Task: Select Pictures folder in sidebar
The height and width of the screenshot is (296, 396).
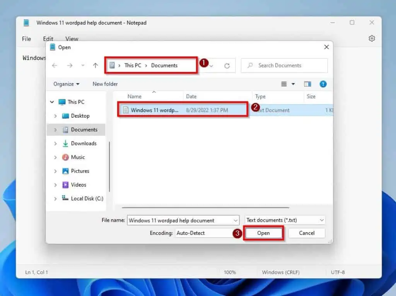Action: point(80,171)
